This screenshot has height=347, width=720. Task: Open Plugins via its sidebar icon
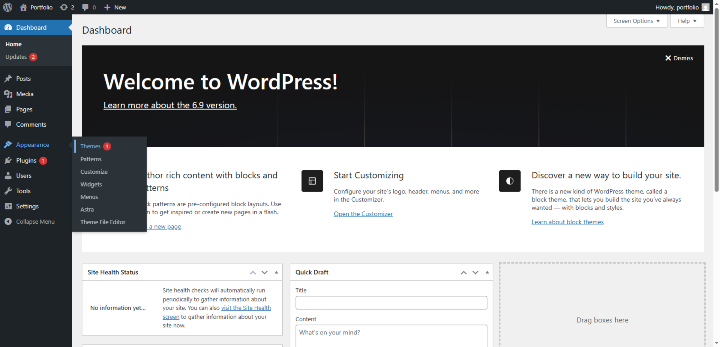pyautogui.click(x=8, y=160)
